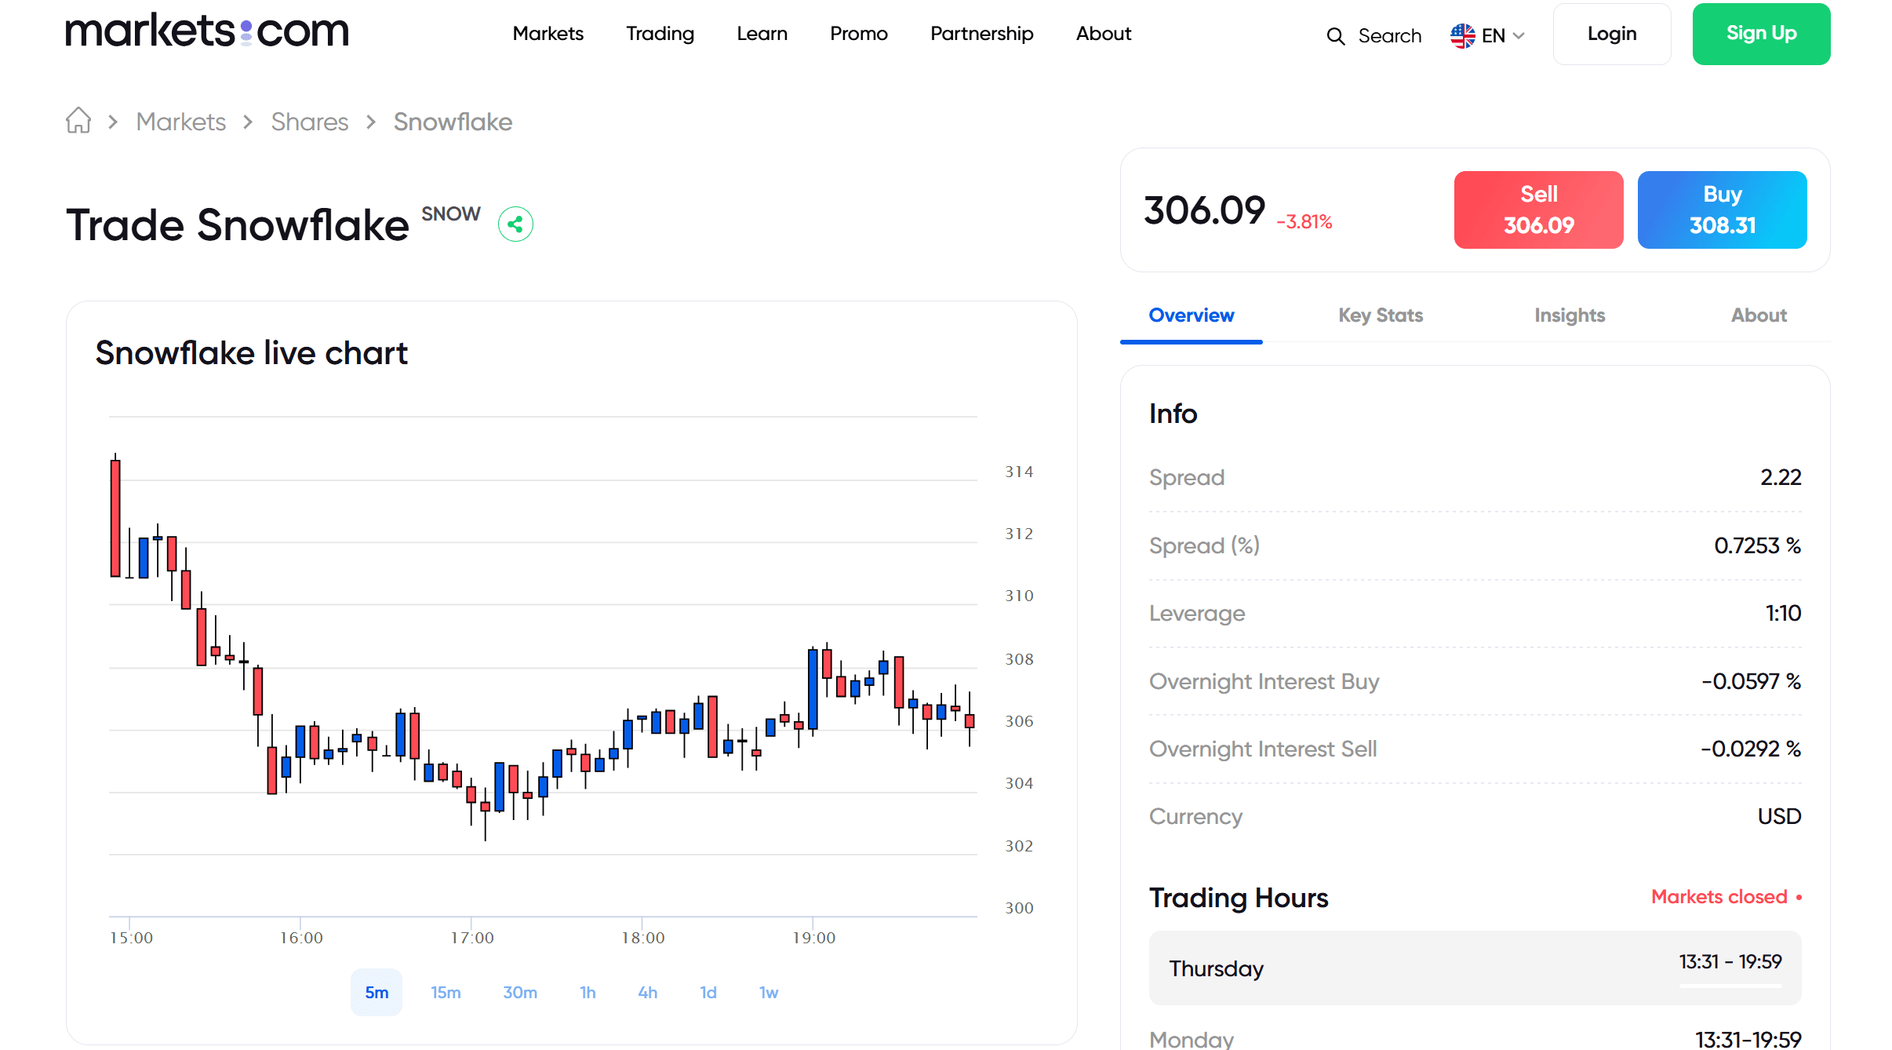Image resolution: width=1892 pixels, height=1050 pixels.
Task: Click the UK/US flag language icon
Action: click(x=1462, y=35)
